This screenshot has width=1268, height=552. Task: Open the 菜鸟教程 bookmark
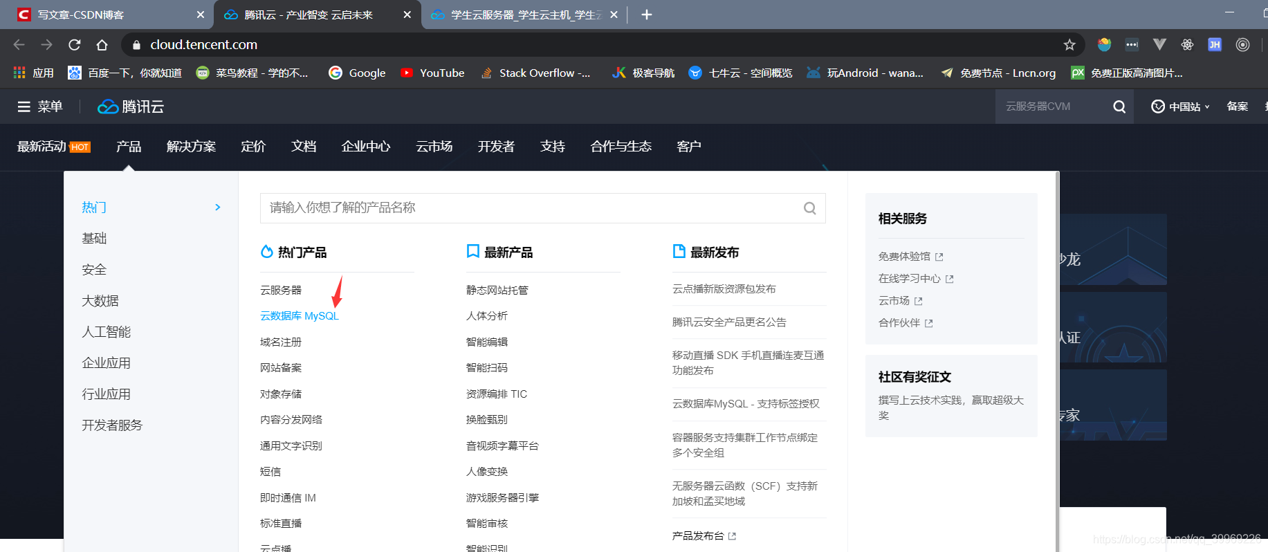pyautogui.click(x=252, y=73)
